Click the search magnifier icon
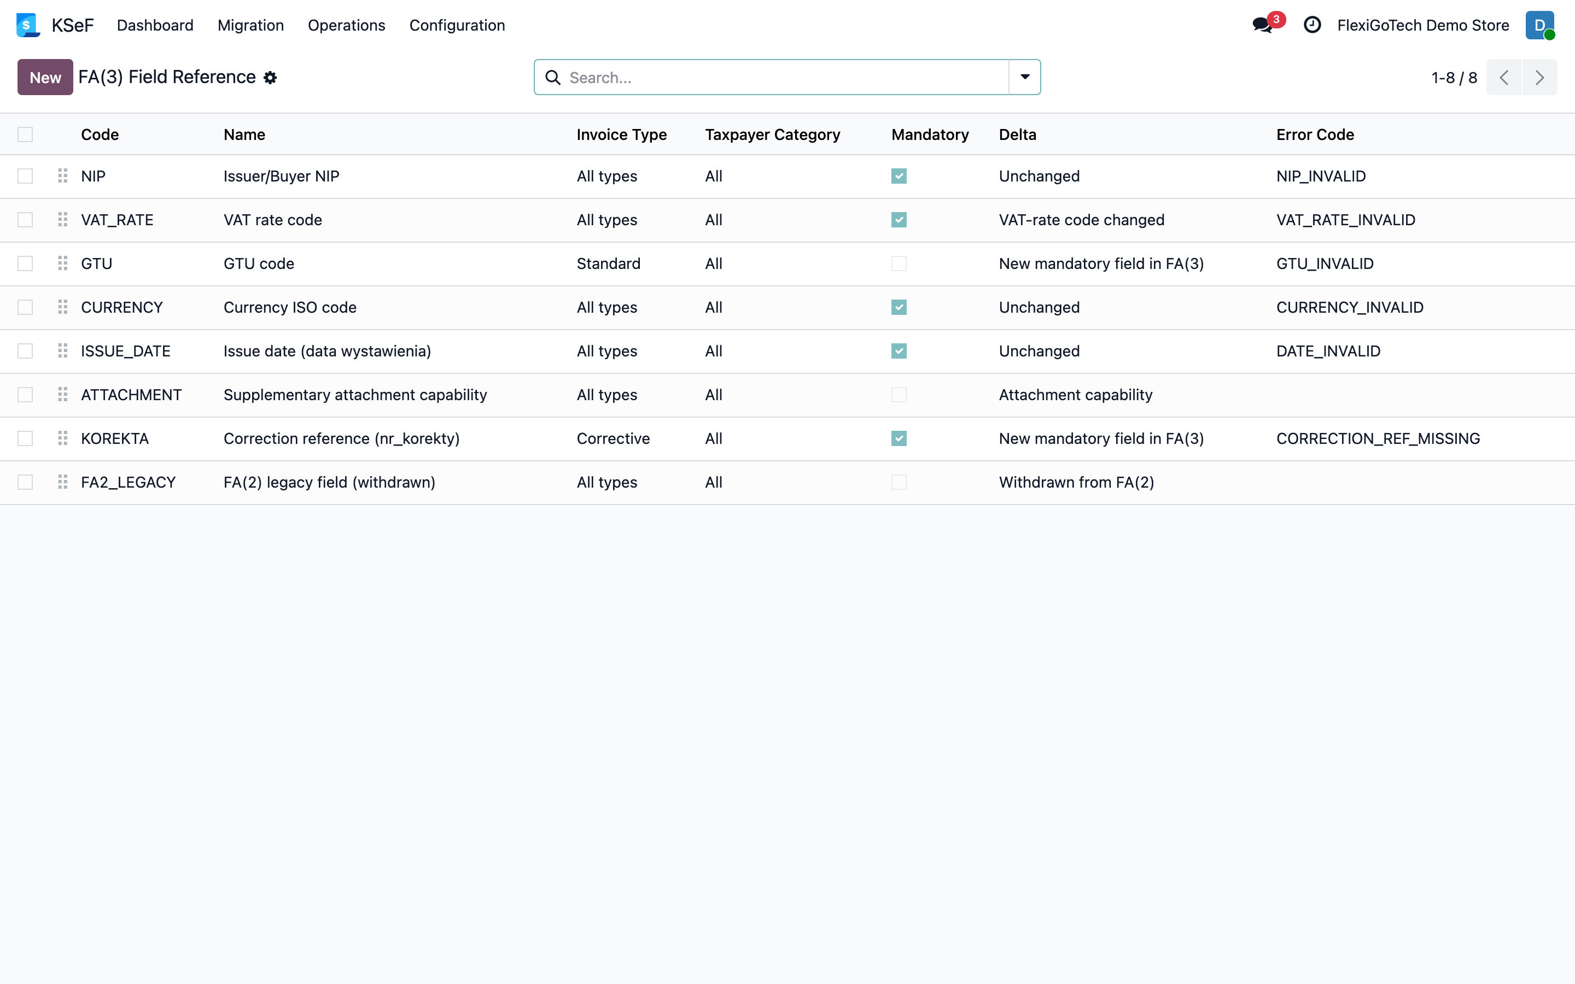The width and height of the screenshot is (1575, 984). (x=552, y=78)
